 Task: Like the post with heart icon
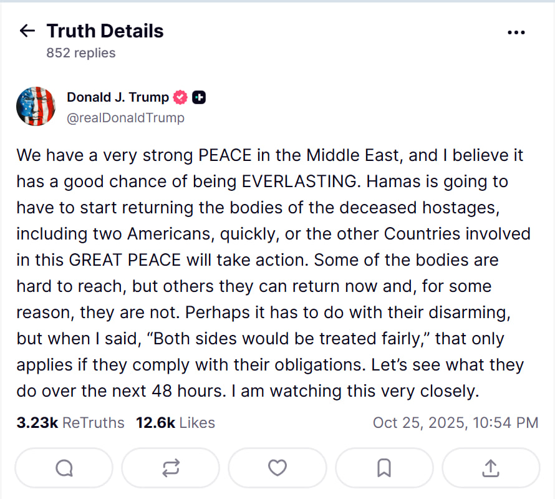click(x=277, y=467)
